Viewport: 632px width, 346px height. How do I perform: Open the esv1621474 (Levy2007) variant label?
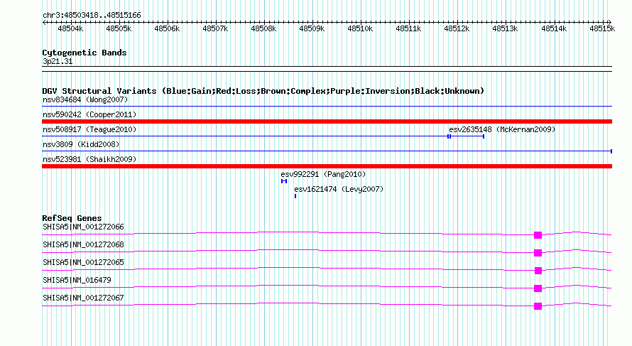tap(339, 189)
